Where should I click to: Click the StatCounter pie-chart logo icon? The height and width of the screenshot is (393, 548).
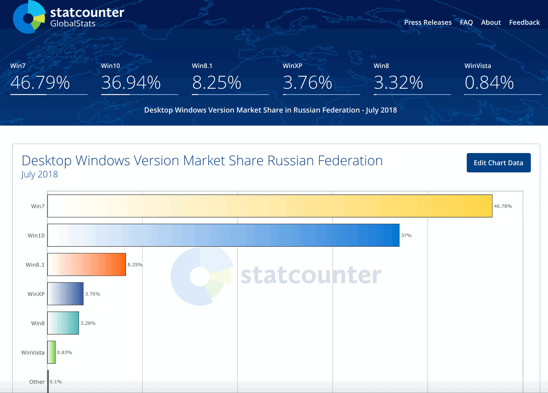29,17
